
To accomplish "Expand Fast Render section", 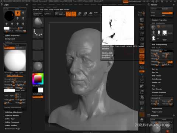I will click(157, 89).
